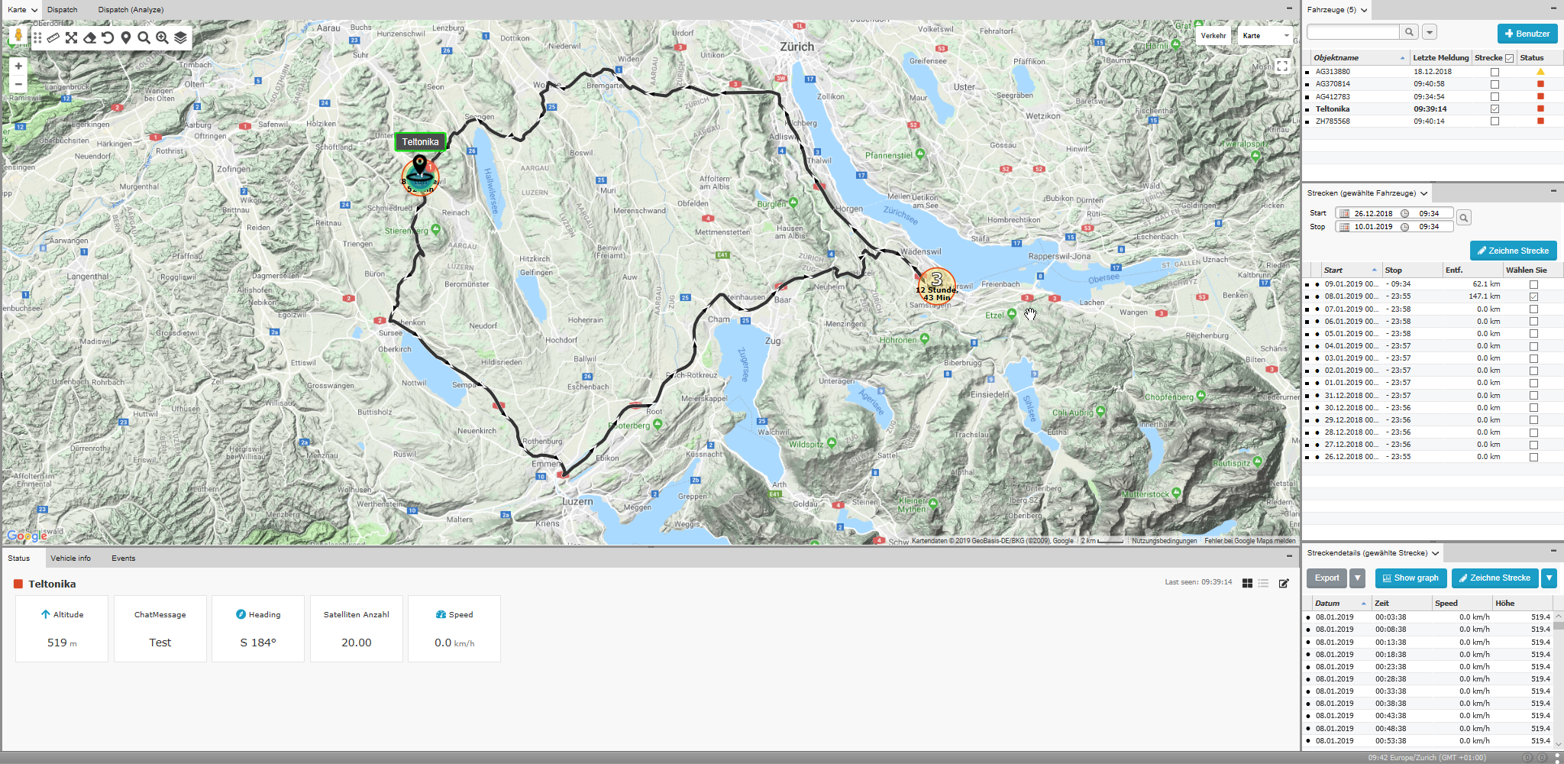Open calendar picker for Stop date
Image resolution: width=1564 pixels, height=764 pixels.
(x=1345, y=227)
